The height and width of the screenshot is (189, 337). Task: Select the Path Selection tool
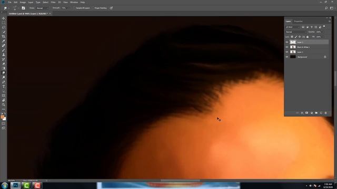pyautogui.click(x=4, y=91)
